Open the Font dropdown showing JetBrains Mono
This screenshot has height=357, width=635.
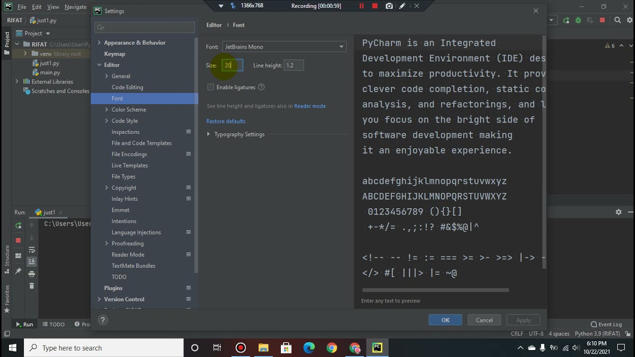click(284, 47)
